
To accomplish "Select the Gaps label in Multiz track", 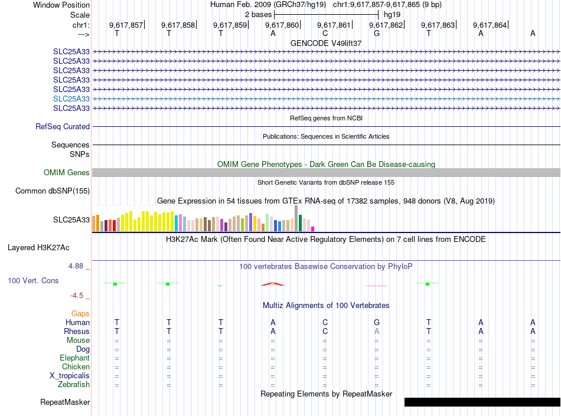I will 80,313.
